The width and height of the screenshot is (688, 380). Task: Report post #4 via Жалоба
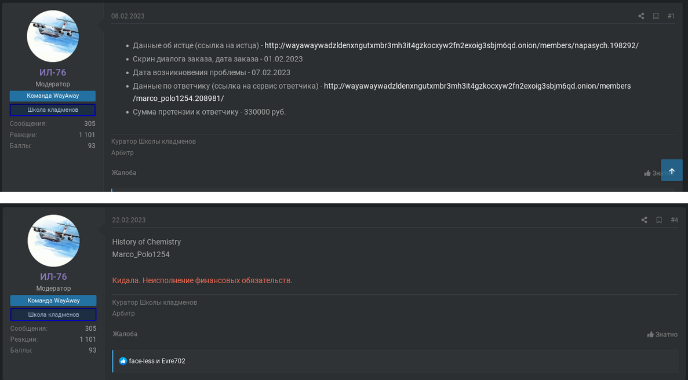(x=125, y=334)
